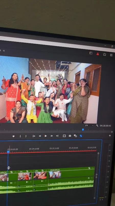Click the C0049.MP4 clip thumbnail
The height and width of the screenshot is (206, 115).
(55, 175)
